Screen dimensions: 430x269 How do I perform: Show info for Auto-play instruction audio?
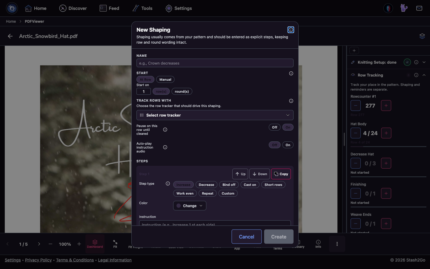(x=165, y=147)
